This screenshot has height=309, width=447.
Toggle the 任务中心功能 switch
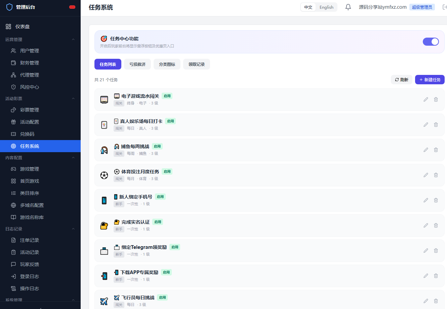point(431,42)
